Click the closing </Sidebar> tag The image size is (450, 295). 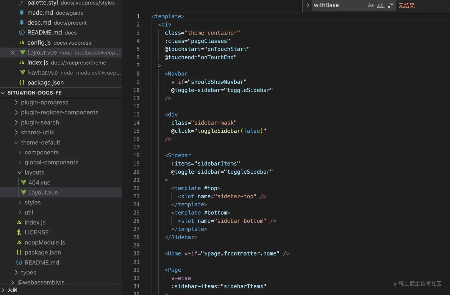click(x=181, y=237)
